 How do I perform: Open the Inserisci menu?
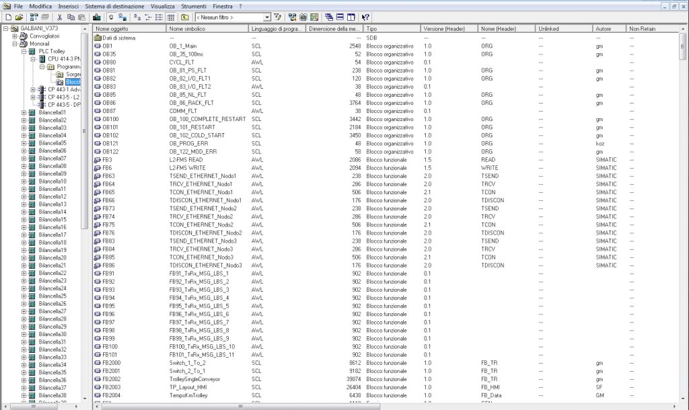[x=68, y=6]
